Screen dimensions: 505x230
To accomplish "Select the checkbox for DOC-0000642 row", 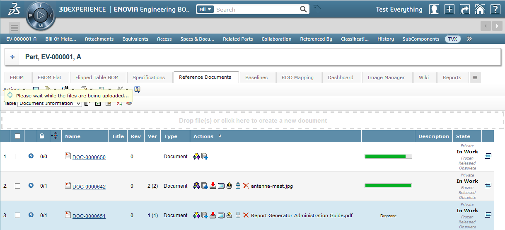I will (x=17, y=186).
